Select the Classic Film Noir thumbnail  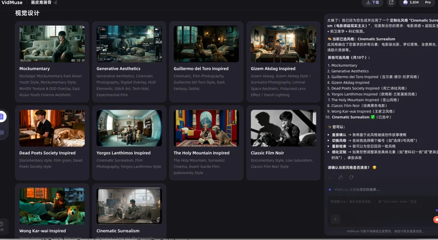tap(283, 128)
